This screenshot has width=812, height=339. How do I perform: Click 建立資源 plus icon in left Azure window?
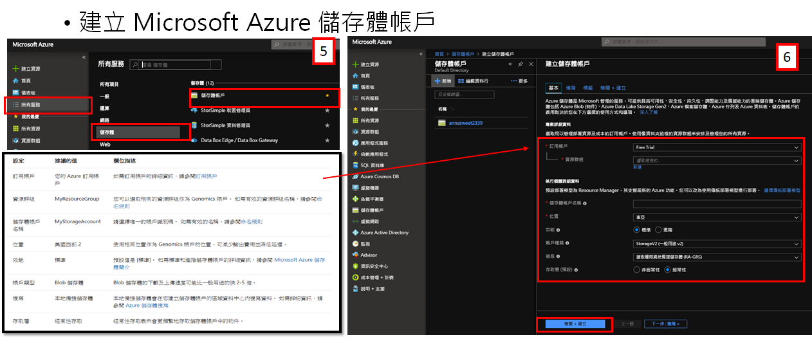pos(15,68)
